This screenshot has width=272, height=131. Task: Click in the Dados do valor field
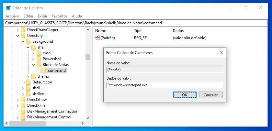coord(164,85)
